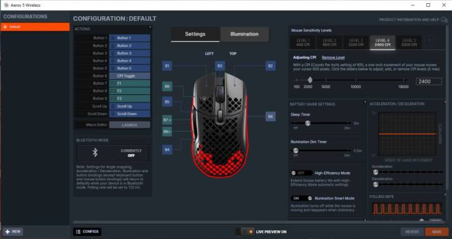Open Button 6 CPI Toggle dropdown

129,76
